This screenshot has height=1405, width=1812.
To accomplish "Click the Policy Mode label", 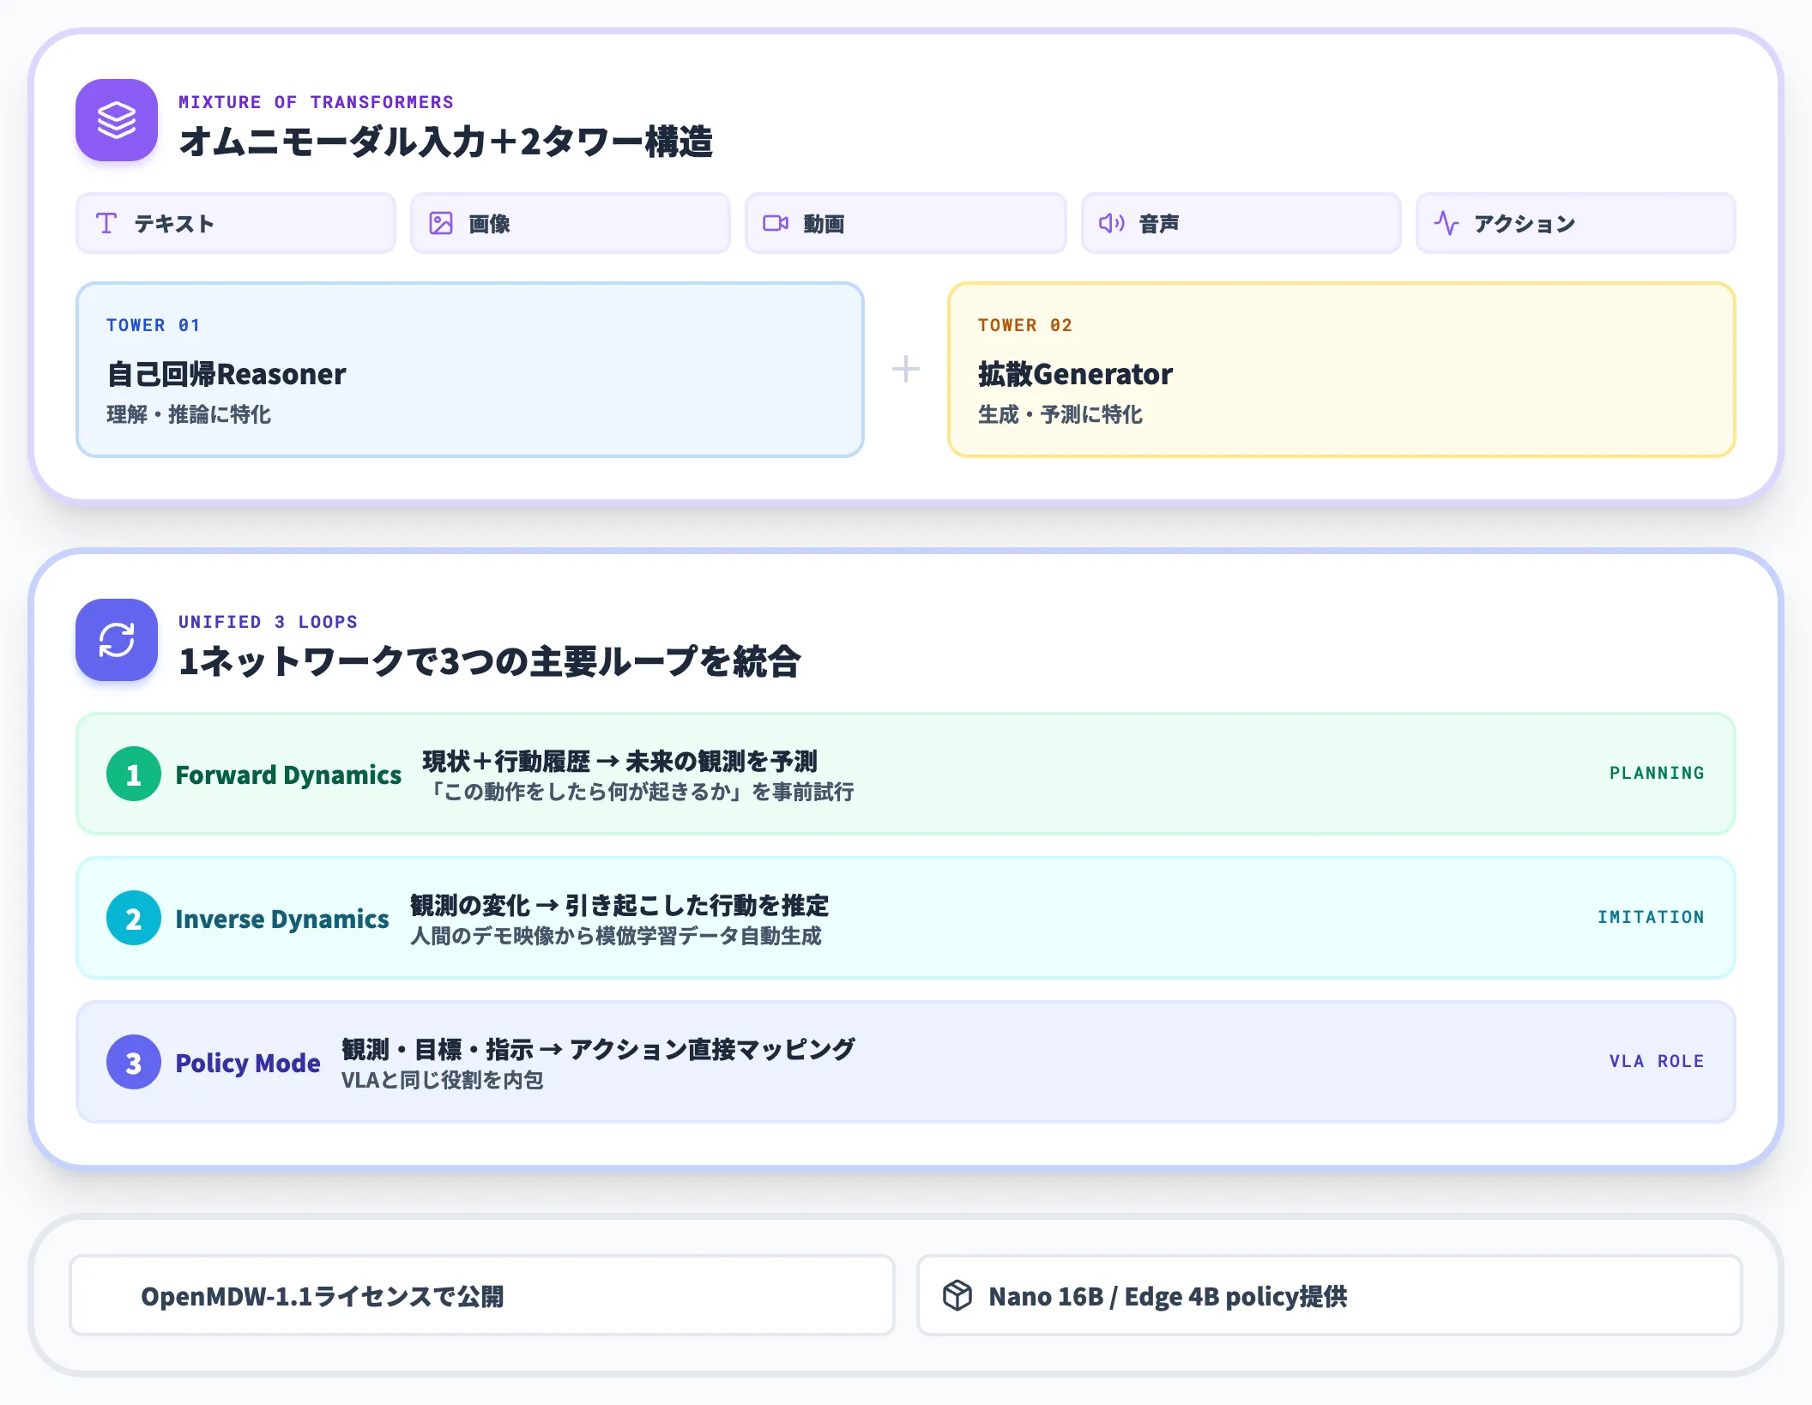I will click(x=248, y=1063).
